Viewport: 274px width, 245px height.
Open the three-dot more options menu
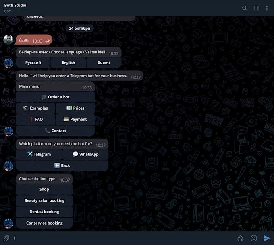(267, 8)
